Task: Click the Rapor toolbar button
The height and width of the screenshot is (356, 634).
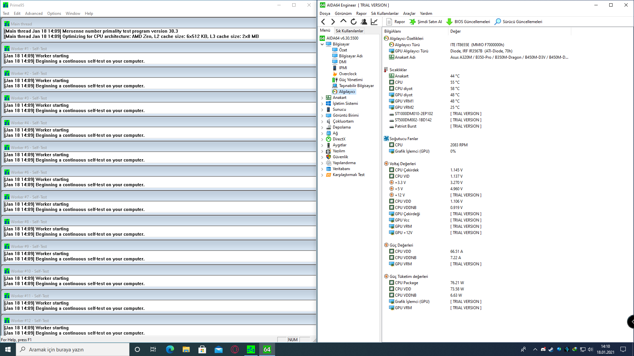Action: [x=395, y=22]
